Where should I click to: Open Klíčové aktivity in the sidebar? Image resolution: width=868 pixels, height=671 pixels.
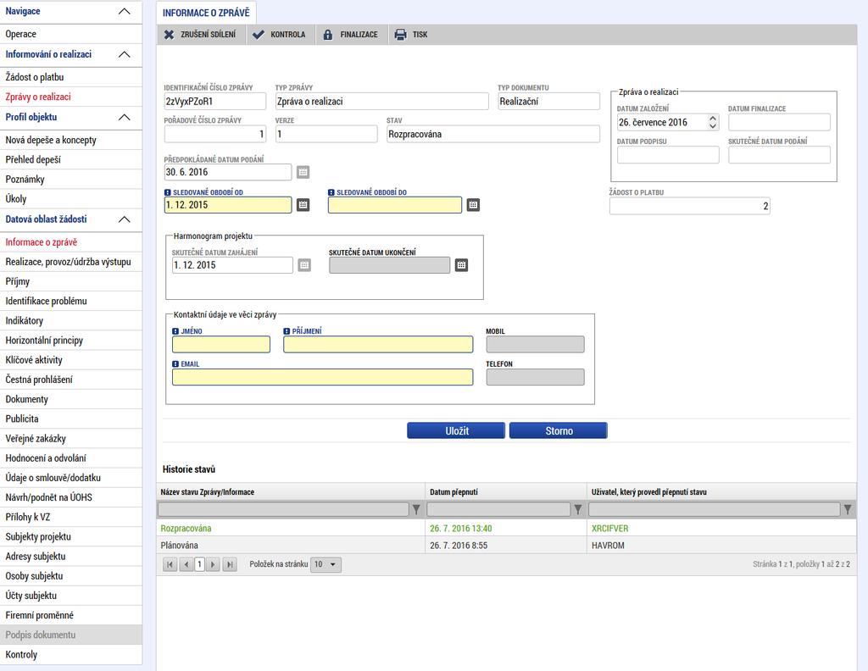click(71, 359)
